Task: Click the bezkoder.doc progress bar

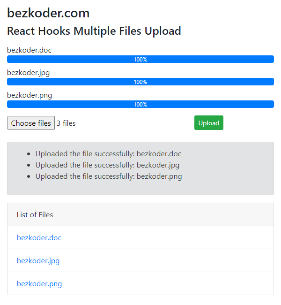Action: point(140,59)
